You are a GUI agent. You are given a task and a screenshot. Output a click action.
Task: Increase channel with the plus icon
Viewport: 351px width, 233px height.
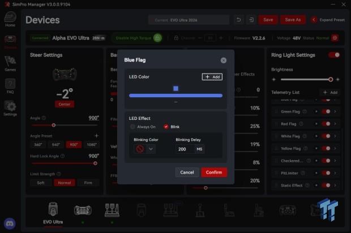[x=221, y=38]
